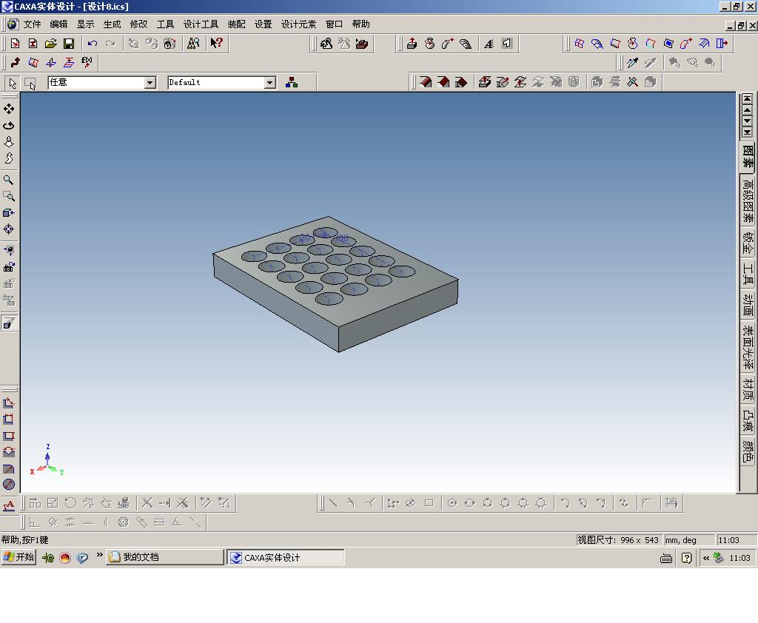Screen dimensions: 758x623
Task: Select the Pan view hand-arrows tool
Action: tap(9, 109)
